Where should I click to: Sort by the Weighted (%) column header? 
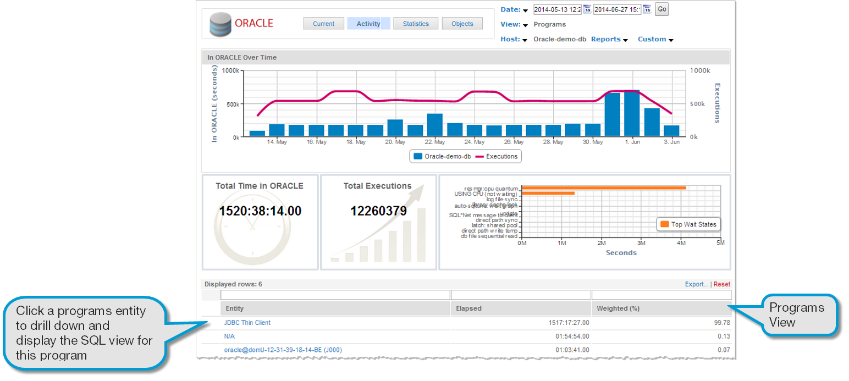pyautogui.click(x=661, y=308)
